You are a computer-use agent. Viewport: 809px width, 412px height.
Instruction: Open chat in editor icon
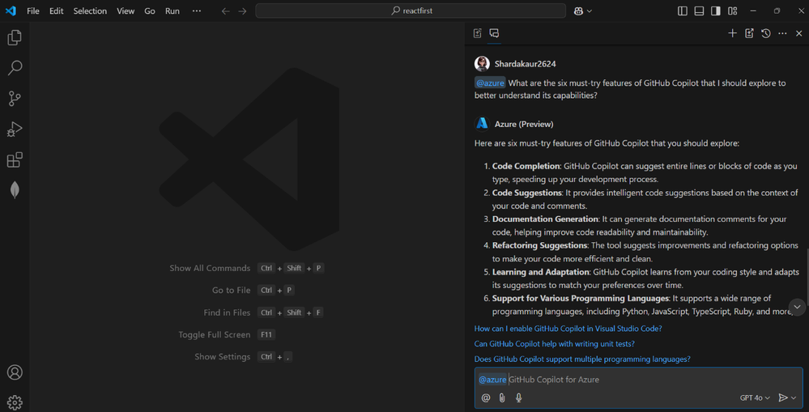749,33
